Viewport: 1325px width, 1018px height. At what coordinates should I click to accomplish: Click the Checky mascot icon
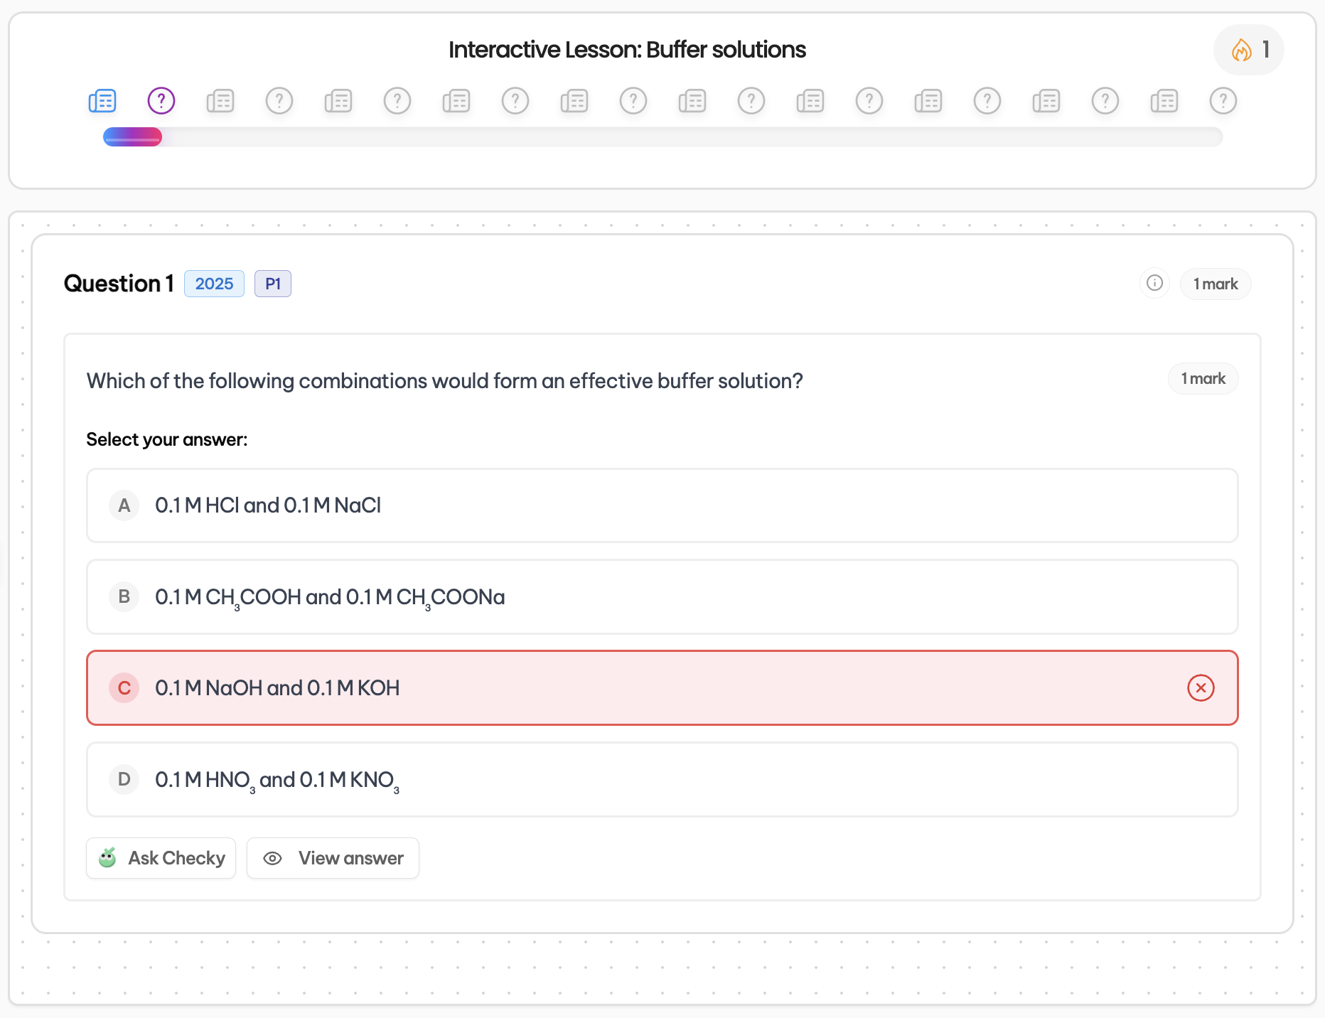point(107,858)
